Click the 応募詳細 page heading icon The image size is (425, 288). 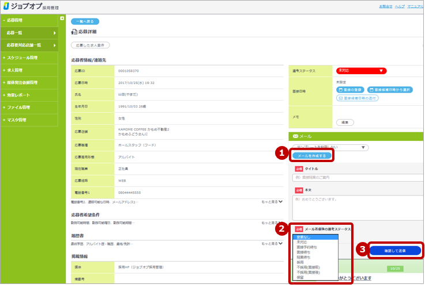[x=74, y=32]
